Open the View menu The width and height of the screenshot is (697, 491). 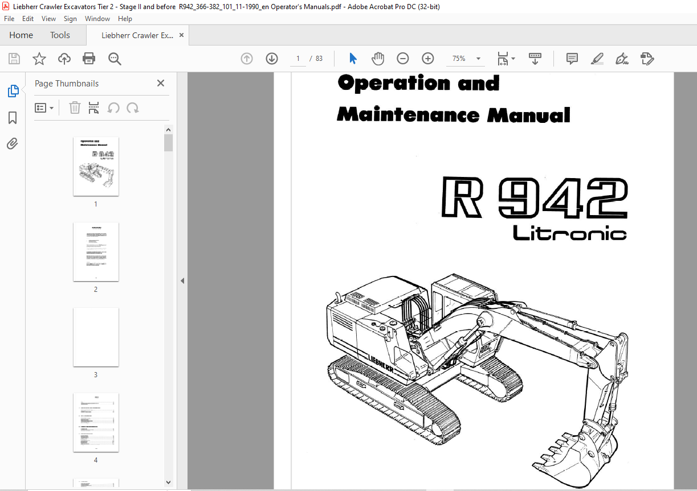(x=48, y=19)
